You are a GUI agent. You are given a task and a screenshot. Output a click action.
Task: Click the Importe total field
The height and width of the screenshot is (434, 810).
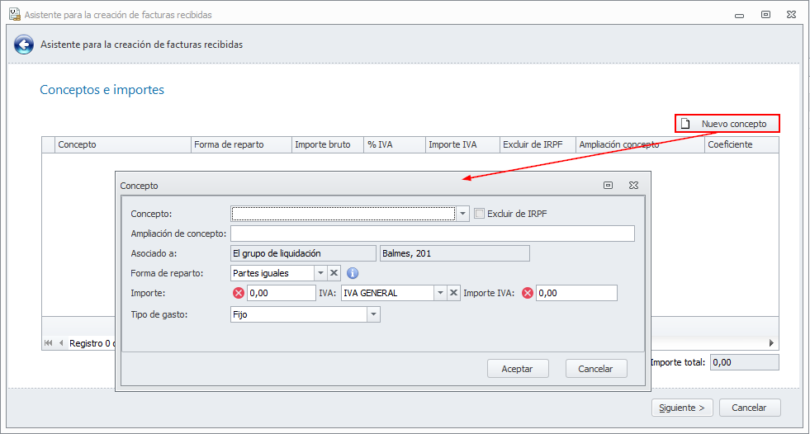point(745,362)
